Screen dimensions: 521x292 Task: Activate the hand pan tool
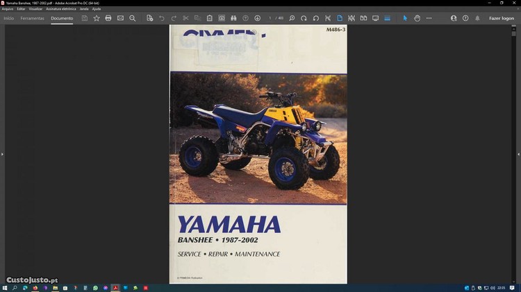pyautogui.click(x=417, y=18)
